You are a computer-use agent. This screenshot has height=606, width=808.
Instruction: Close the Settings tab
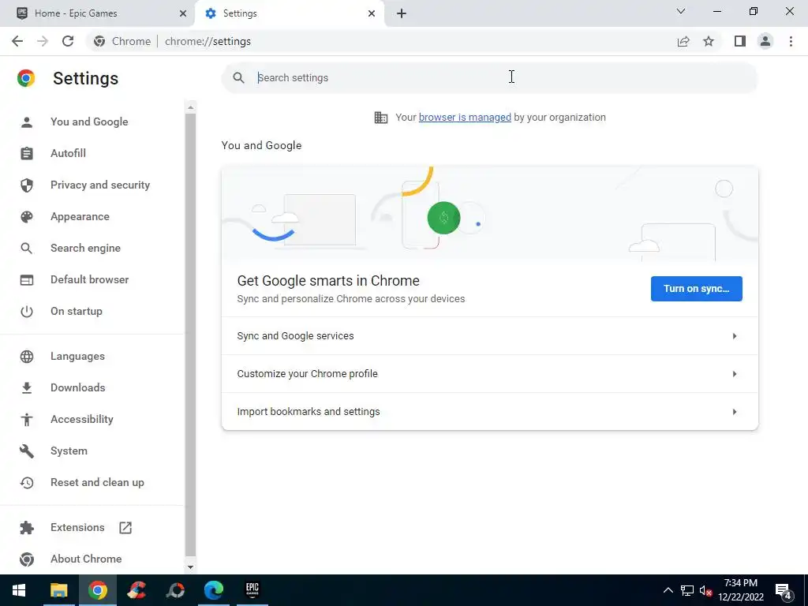click(372, 13)
